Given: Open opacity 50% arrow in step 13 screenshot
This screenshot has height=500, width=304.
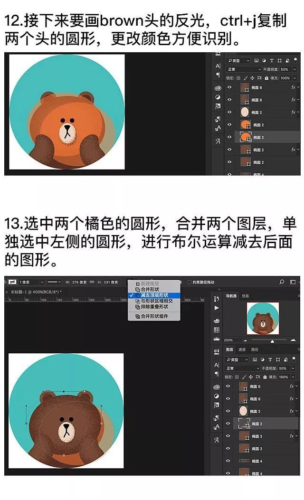Looking at the screenshot, I should click(x=293, y=368).
